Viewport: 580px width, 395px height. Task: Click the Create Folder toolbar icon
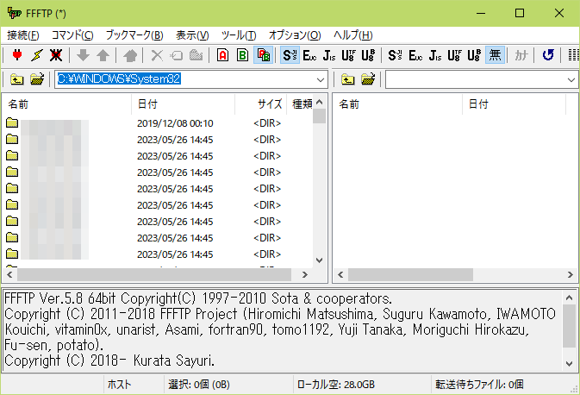196,55
